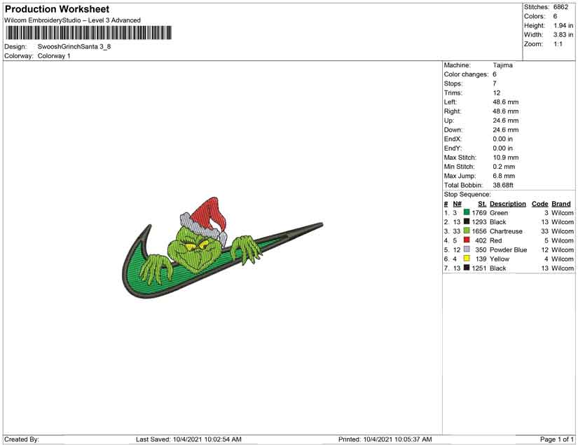Click the 'Wilcom EmbroideryStudio – Level 3 Advanced' line
578x445 pixels.
(72, 20)
